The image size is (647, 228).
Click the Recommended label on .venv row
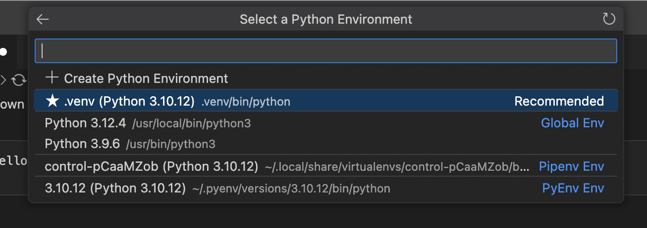[x=559, y=101]
